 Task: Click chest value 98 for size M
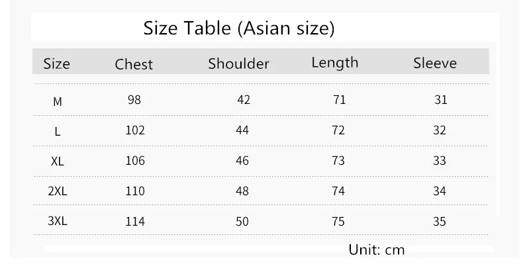pos(134,100)
